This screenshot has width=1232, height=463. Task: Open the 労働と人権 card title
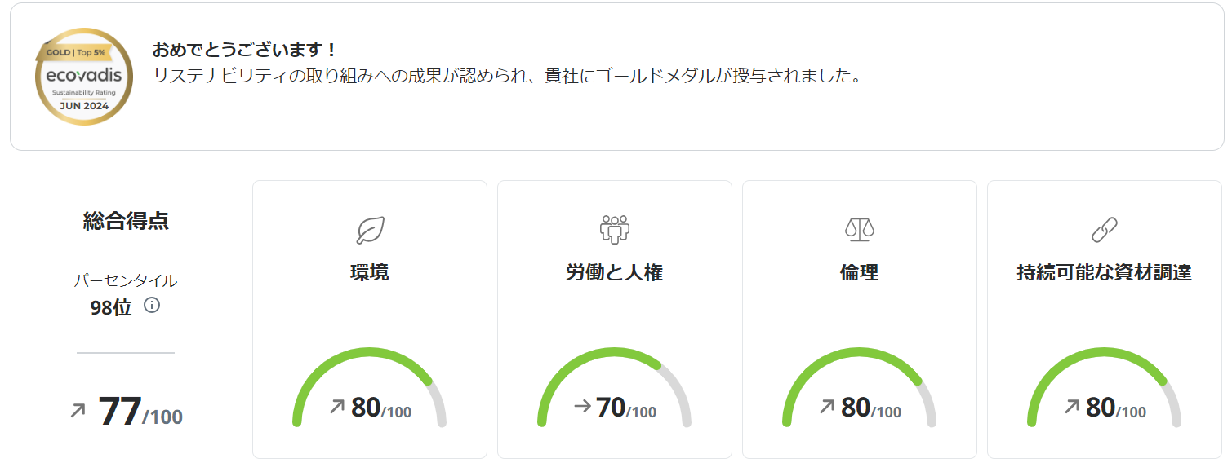click(614, 273)
